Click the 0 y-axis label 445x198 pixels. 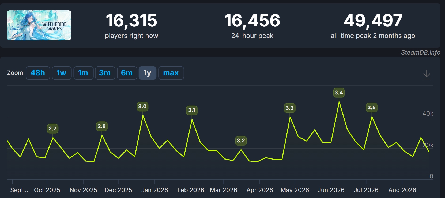click(x=431, y=176)
